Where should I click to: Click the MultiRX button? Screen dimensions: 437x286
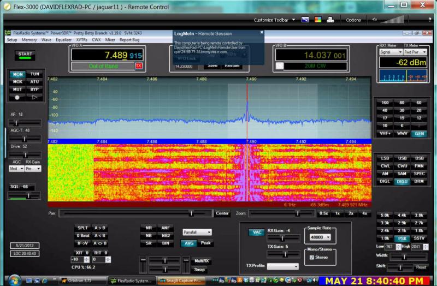click(202, 261)
